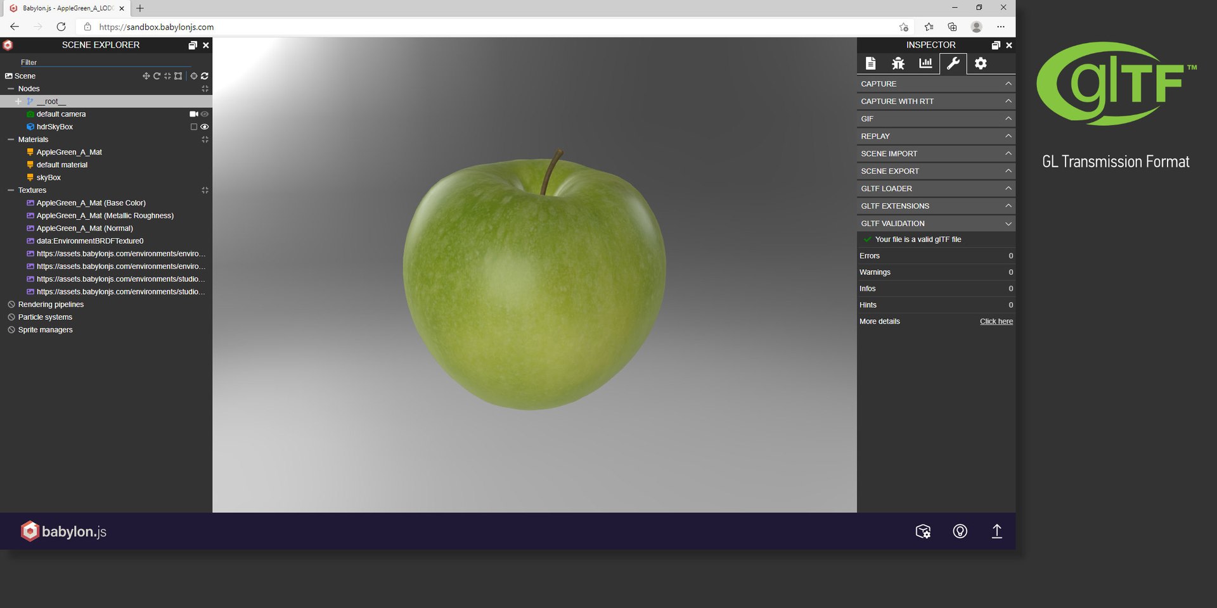This screenshot has width=1217, height=608.
Task: Select the Inspector Tools wrench tab
Action: (x=953, y=63)
